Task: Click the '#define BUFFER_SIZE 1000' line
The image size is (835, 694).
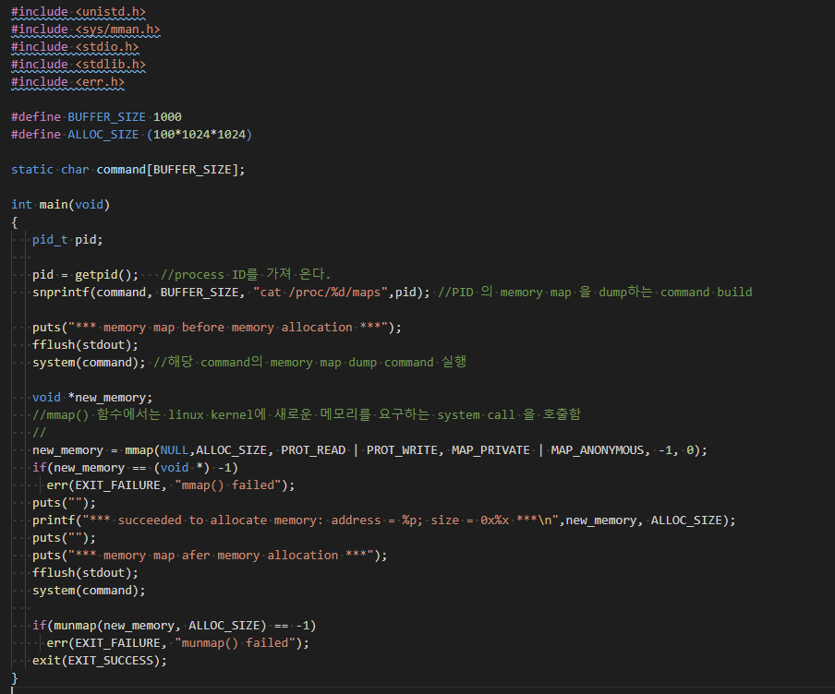Action: (x=96, y=117)
